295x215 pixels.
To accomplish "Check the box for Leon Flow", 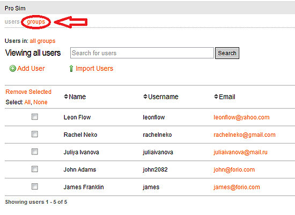I will point(35,117).
